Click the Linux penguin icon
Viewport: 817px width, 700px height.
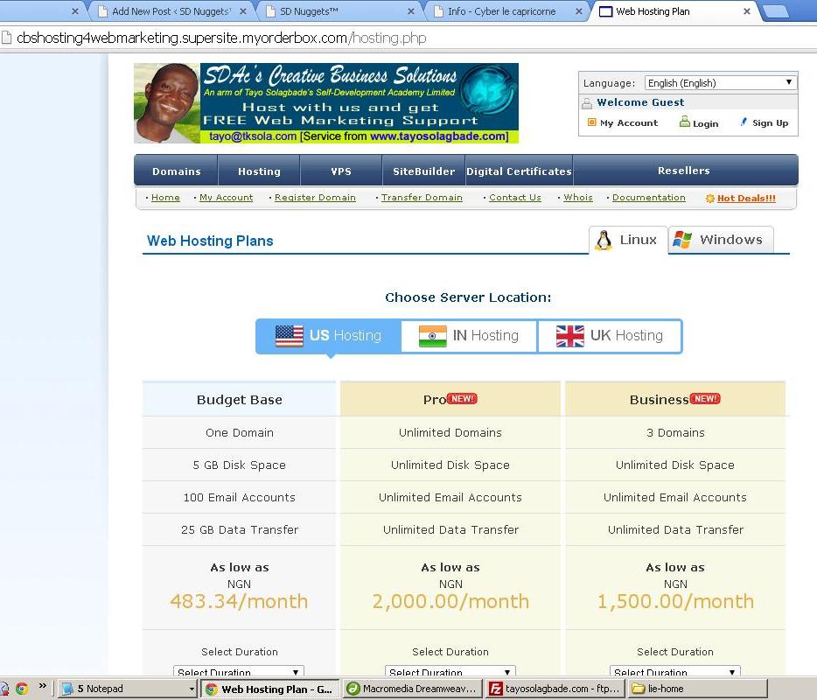(x=604, y=241)
